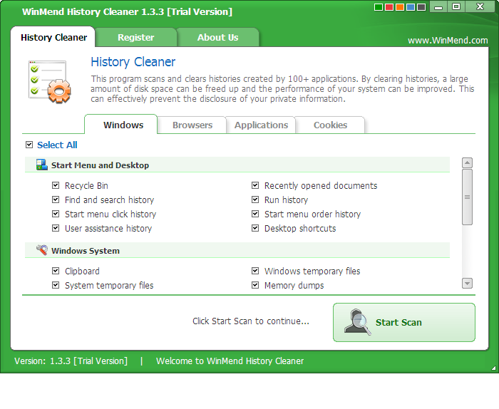
Task: Click the Start Menu and Desktop section icon
Action: [41, 165]
